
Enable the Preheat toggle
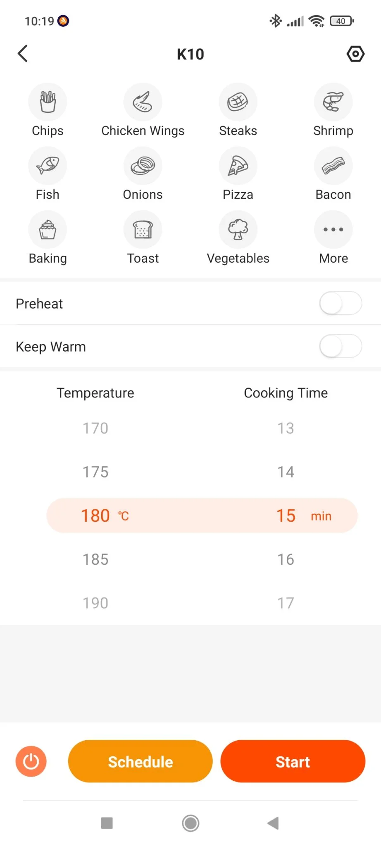(341, 303)
